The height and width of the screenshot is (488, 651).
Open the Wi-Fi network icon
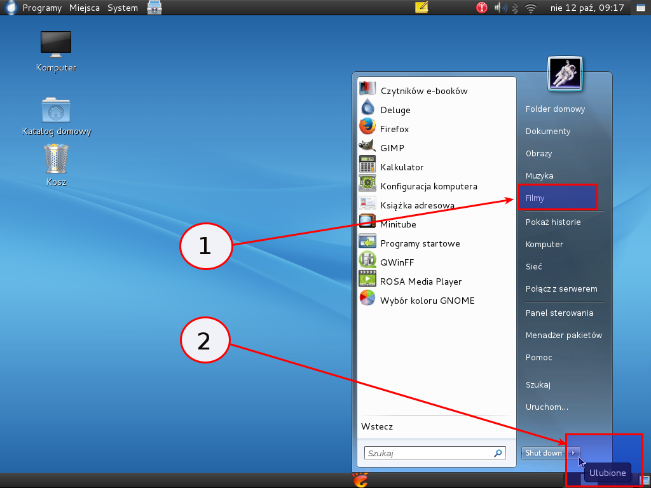pyautogui.click(x=531, y=8)
